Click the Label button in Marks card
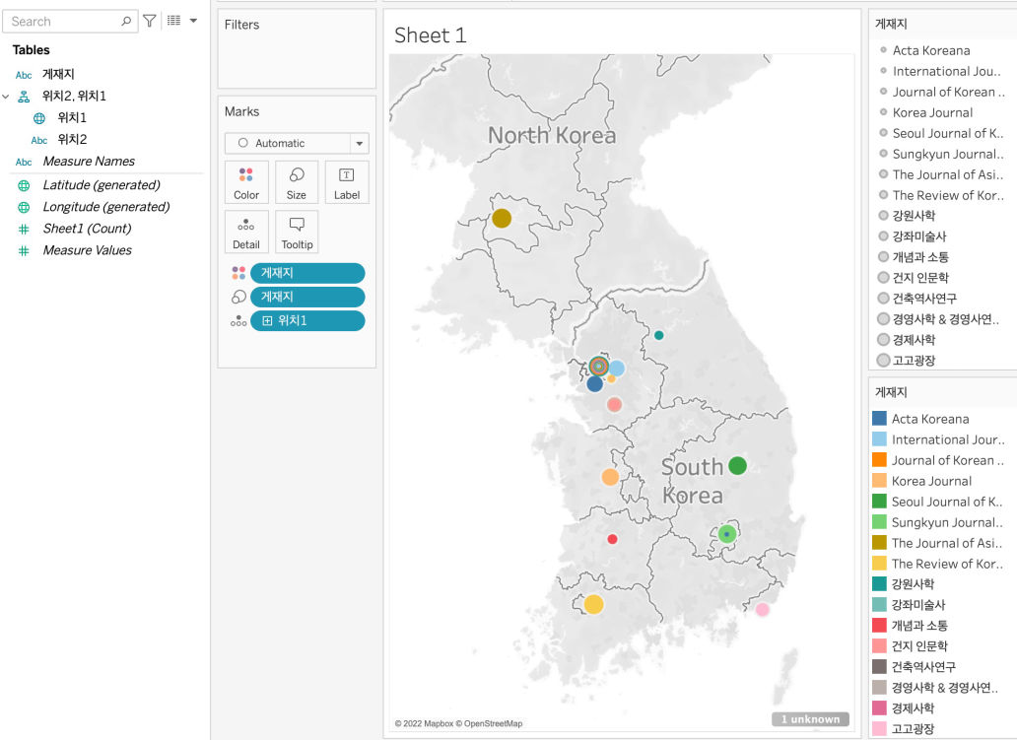The image size is (1017, 740). 347,182
